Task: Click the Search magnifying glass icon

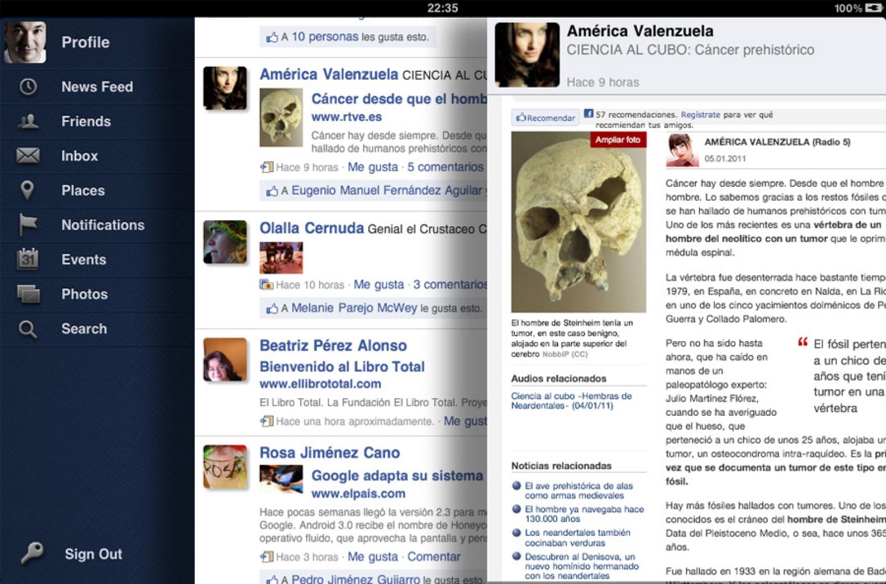Action: pos(28,329)
